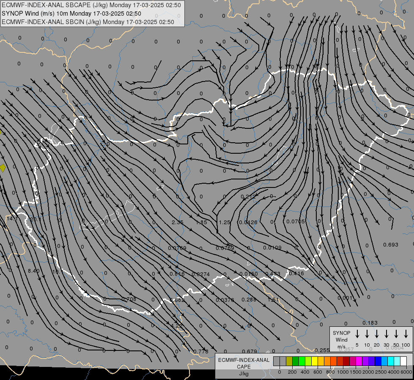Click the wind arrow above the 10 m/s label
Viewport: 414px width, 380px height.
pyautogui.click(x=367, y=334)
